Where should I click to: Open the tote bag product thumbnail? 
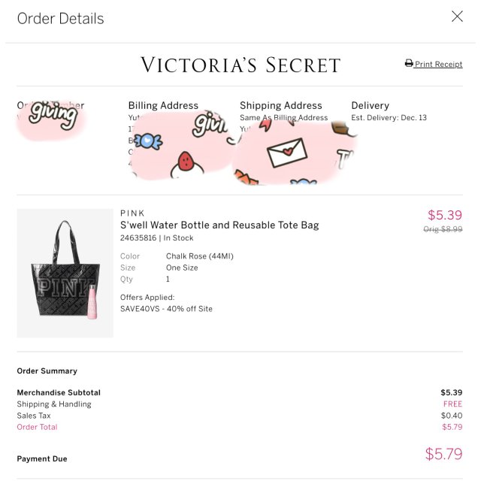point(65,273)
